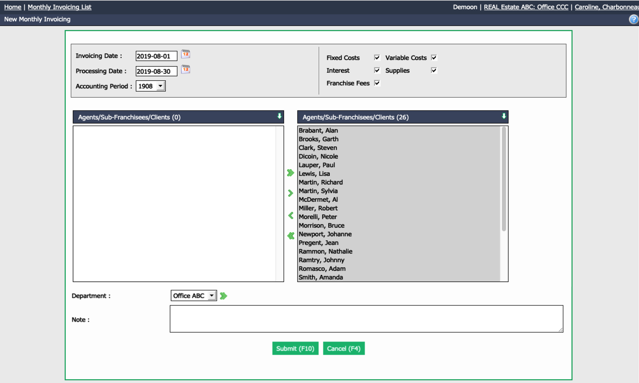Click the move-all-right double arrow icon
Viewport: 639px width, 383px height.
[x=291, y=173]
